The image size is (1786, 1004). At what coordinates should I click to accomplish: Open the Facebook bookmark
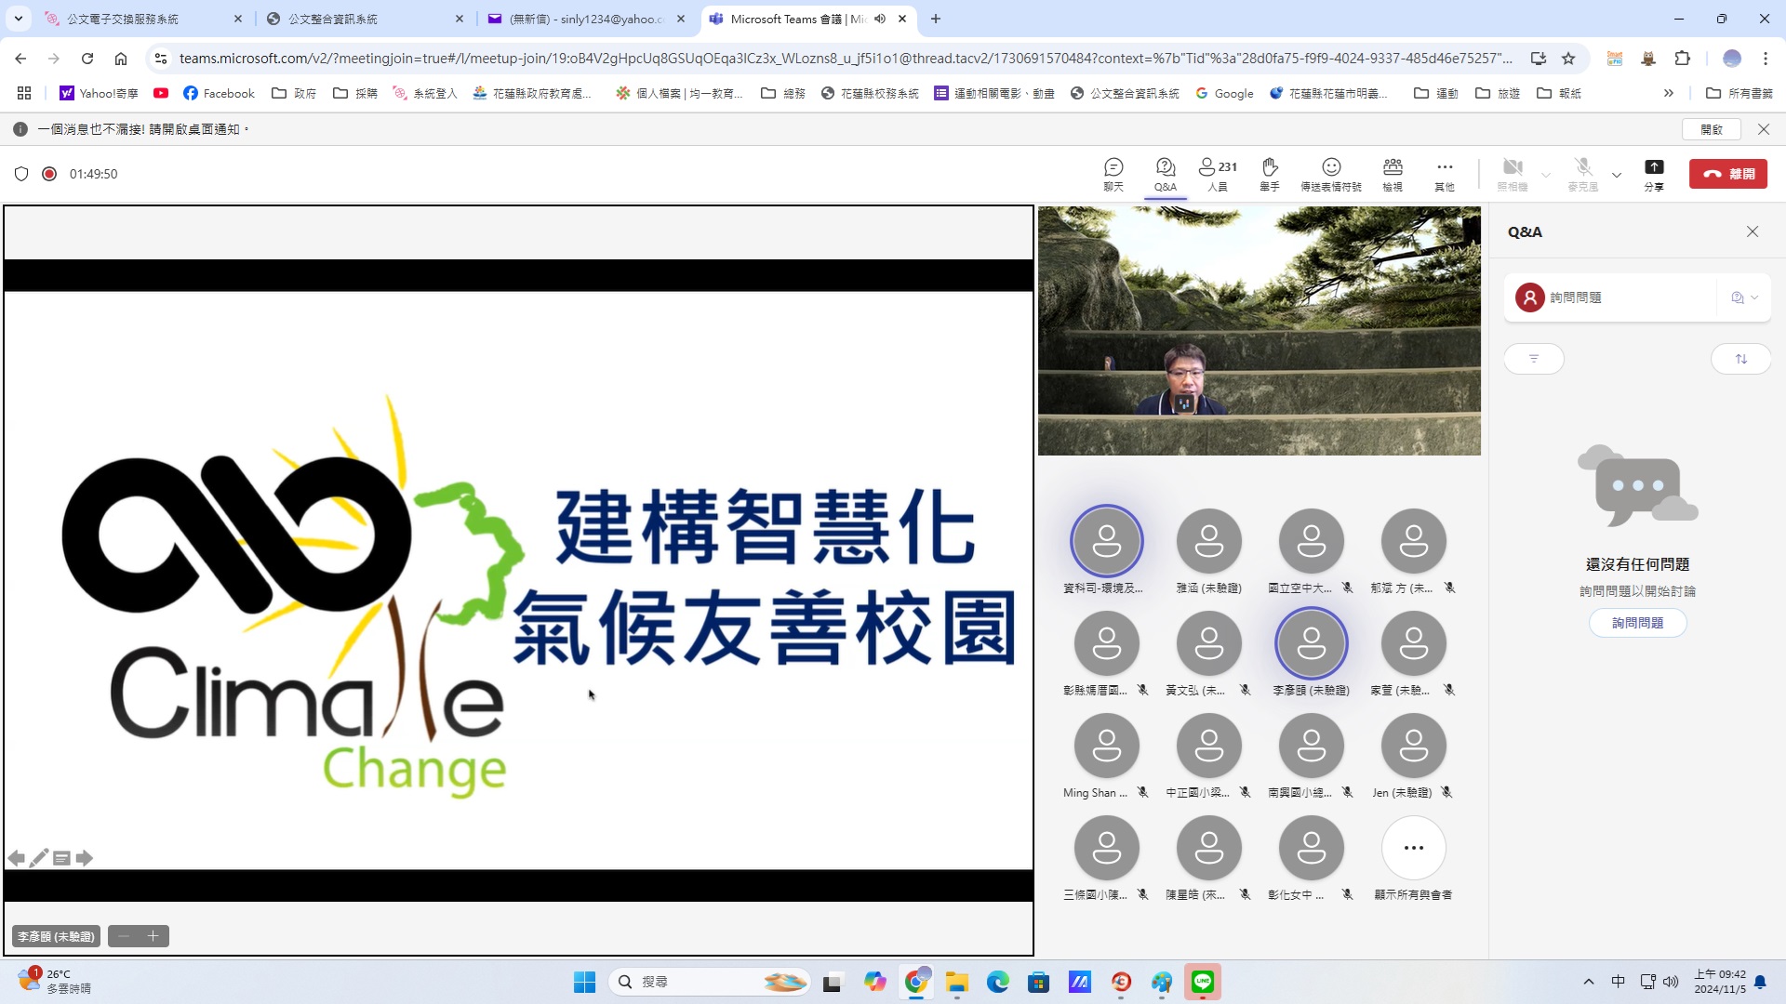[219, 93]
